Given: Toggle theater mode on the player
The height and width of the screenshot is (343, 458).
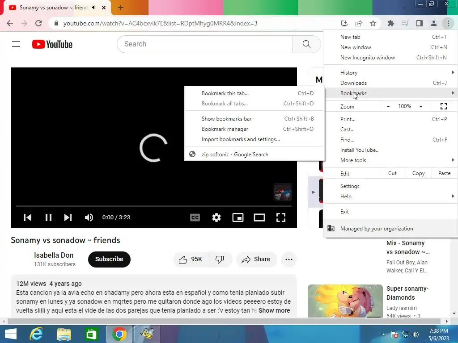Looking at the screenshot, I should pyautogui.click(x=259, y=218).
